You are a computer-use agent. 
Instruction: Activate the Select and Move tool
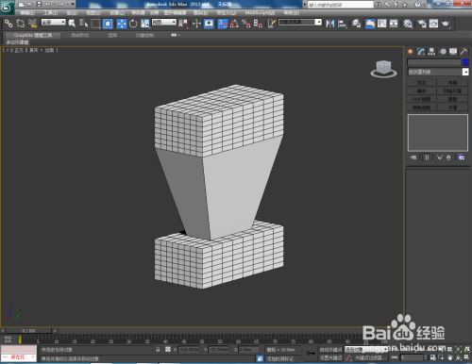pos(122,24)
